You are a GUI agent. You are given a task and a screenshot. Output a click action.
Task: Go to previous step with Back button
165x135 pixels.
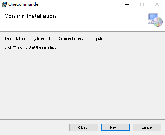[x=84, y=127]
